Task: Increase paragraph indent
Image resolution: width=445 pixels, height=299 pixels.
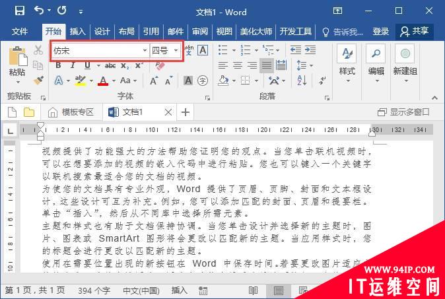Action: pos(310,50)
